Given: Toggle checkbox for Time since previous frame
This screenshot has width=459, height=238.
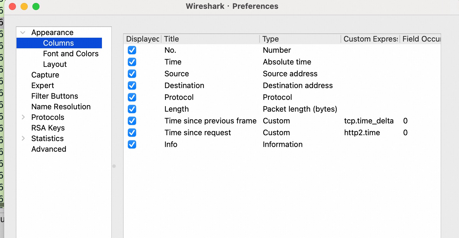Looking at the screenshot, I should [132, 121].
